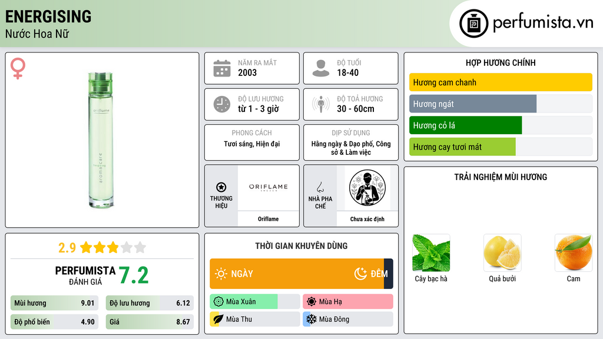The image size is (603, 339).
Task: Click the perfumista.vn bottle logo icon
Action: (x=473, y=24)
